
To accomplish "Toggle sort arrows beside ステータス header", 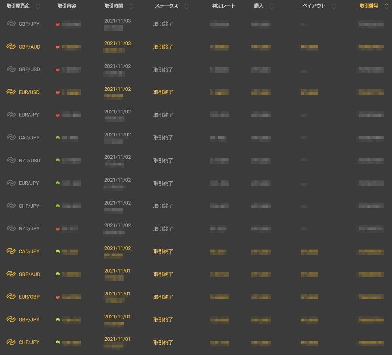I will tap(187, 6).
